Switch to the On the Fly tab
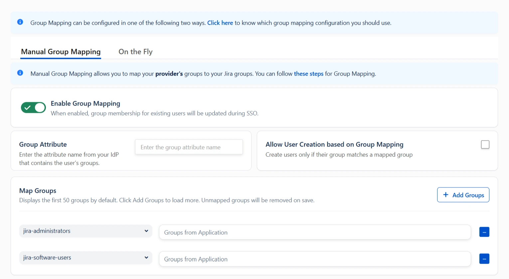 click(x=135, y=52)
